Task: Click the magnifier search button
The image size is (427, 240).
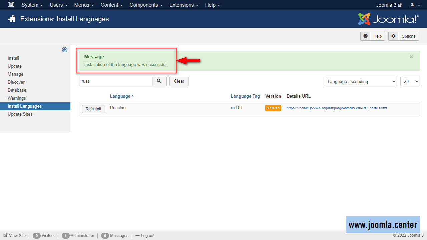Action: point(159,81)
